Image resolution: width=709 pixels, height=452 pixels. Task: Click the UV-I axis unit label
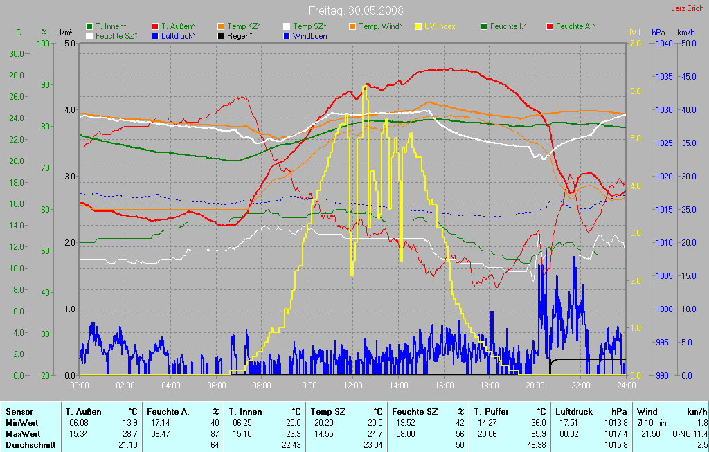pos(633,33)
